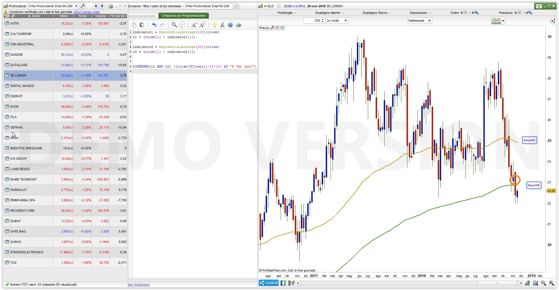Switch to Creazione per Programmazione tab
This screenshot has height=290, width=559.
pos(184,16)
